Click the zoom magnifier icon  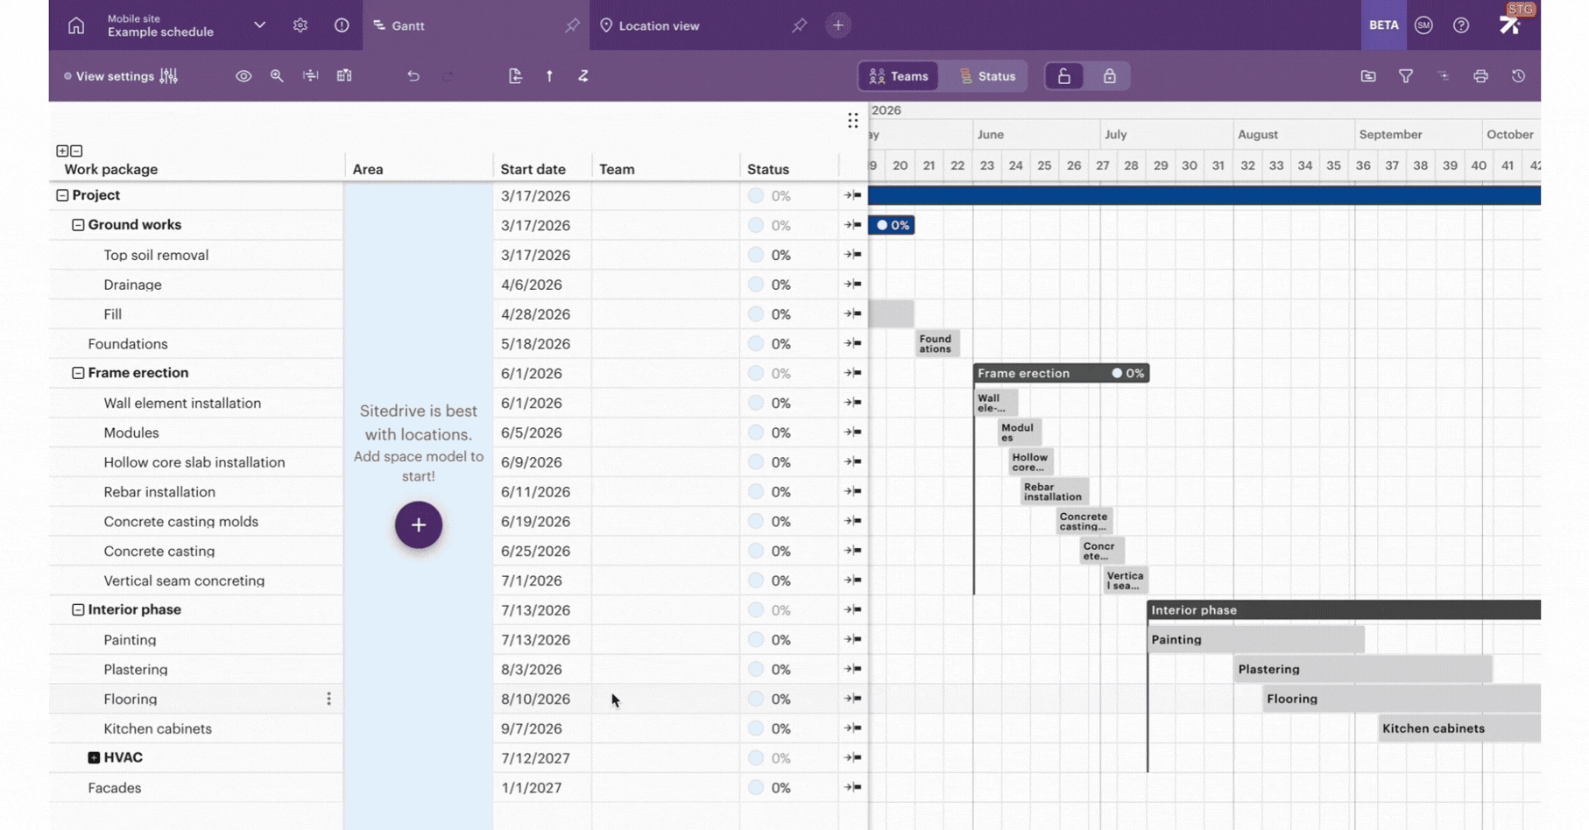pyautogui.click(x=277, y=76)
